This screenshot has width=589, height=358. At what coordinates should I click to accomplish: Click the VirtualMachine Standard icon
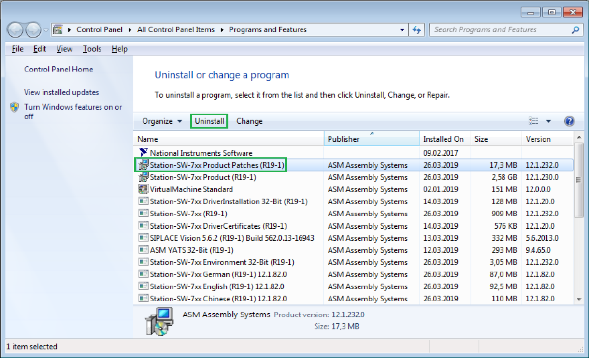pos(143,189)
